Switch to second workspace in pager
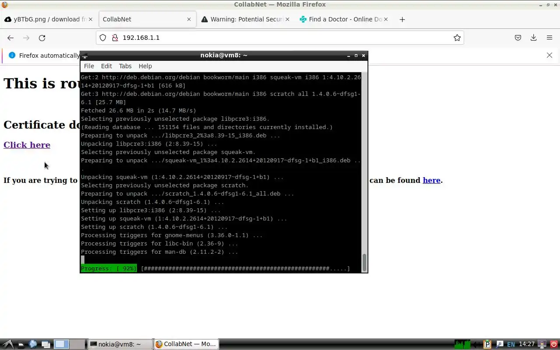Screen dimensions: 560x350 click(77, 344)
